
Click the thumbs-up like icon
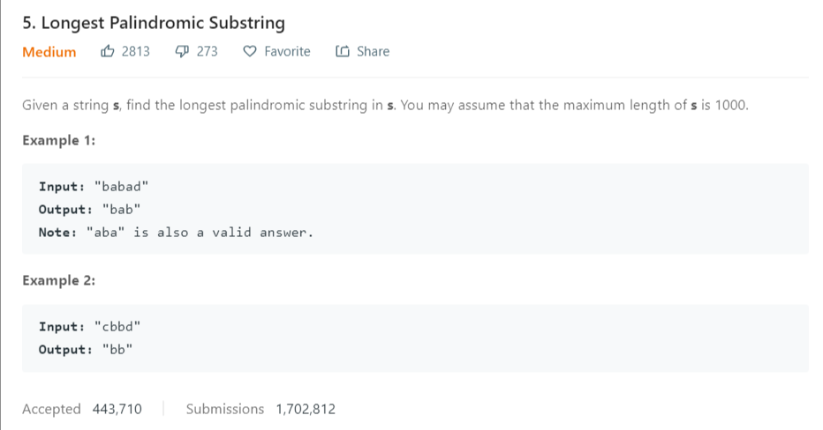[x=108, y=51]
